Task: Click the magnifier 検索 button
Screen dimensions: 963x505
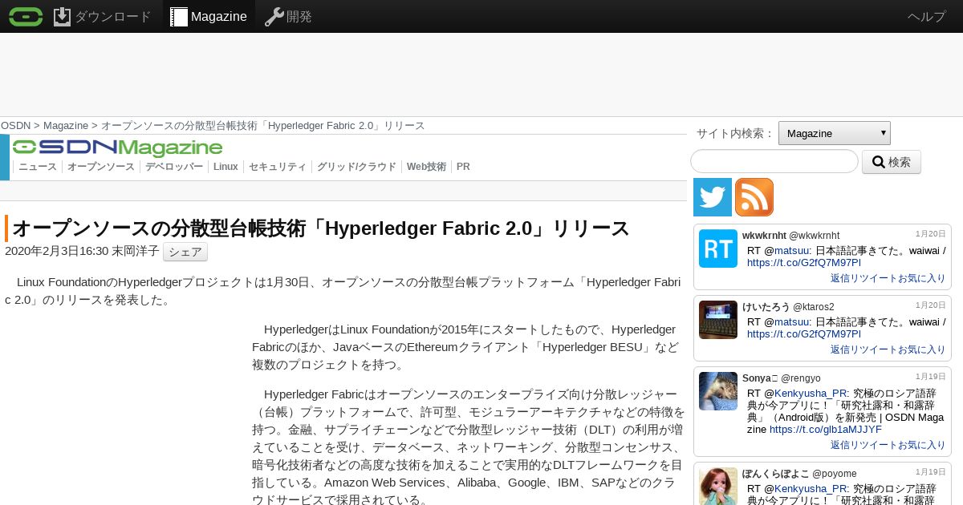Action: (892, 162)
